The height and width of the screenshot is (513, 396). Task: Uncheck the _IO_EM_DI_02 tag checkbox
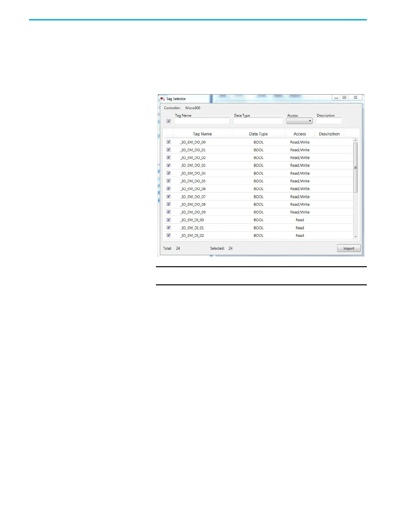(169, 235)
